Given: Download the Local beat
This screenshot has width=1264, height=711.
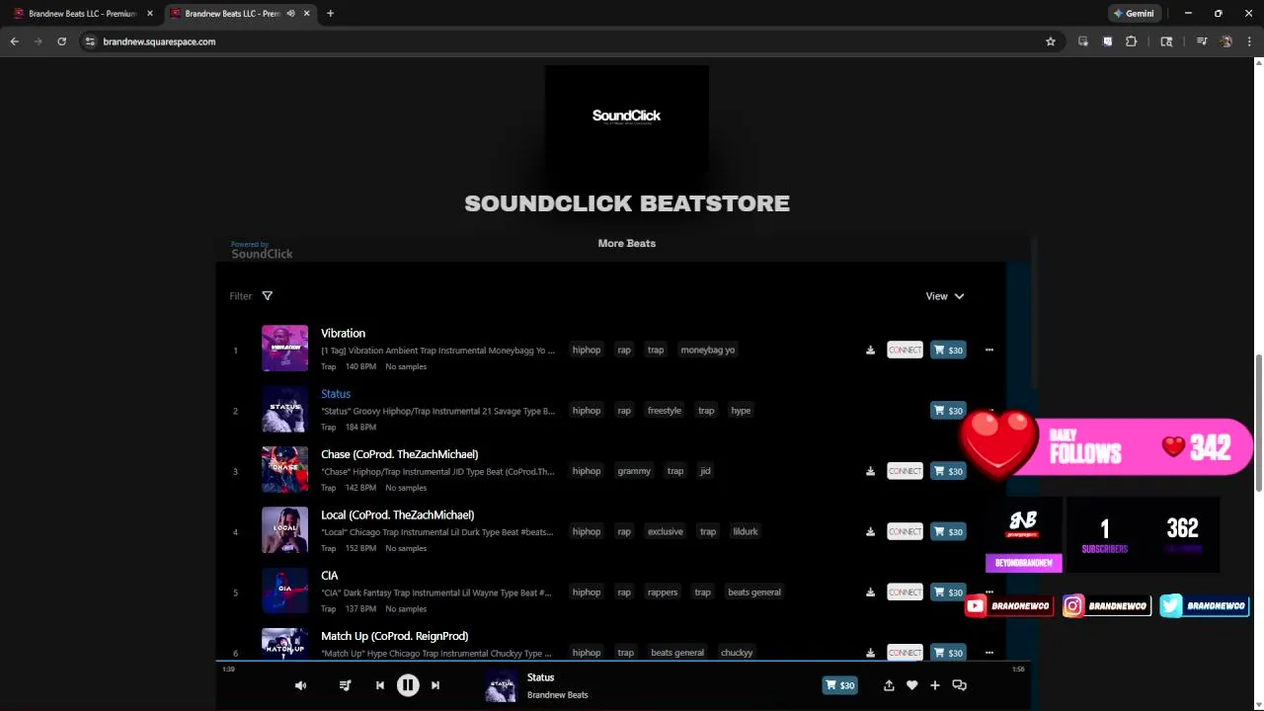Looking at the screenshot, I should (870, 532).
